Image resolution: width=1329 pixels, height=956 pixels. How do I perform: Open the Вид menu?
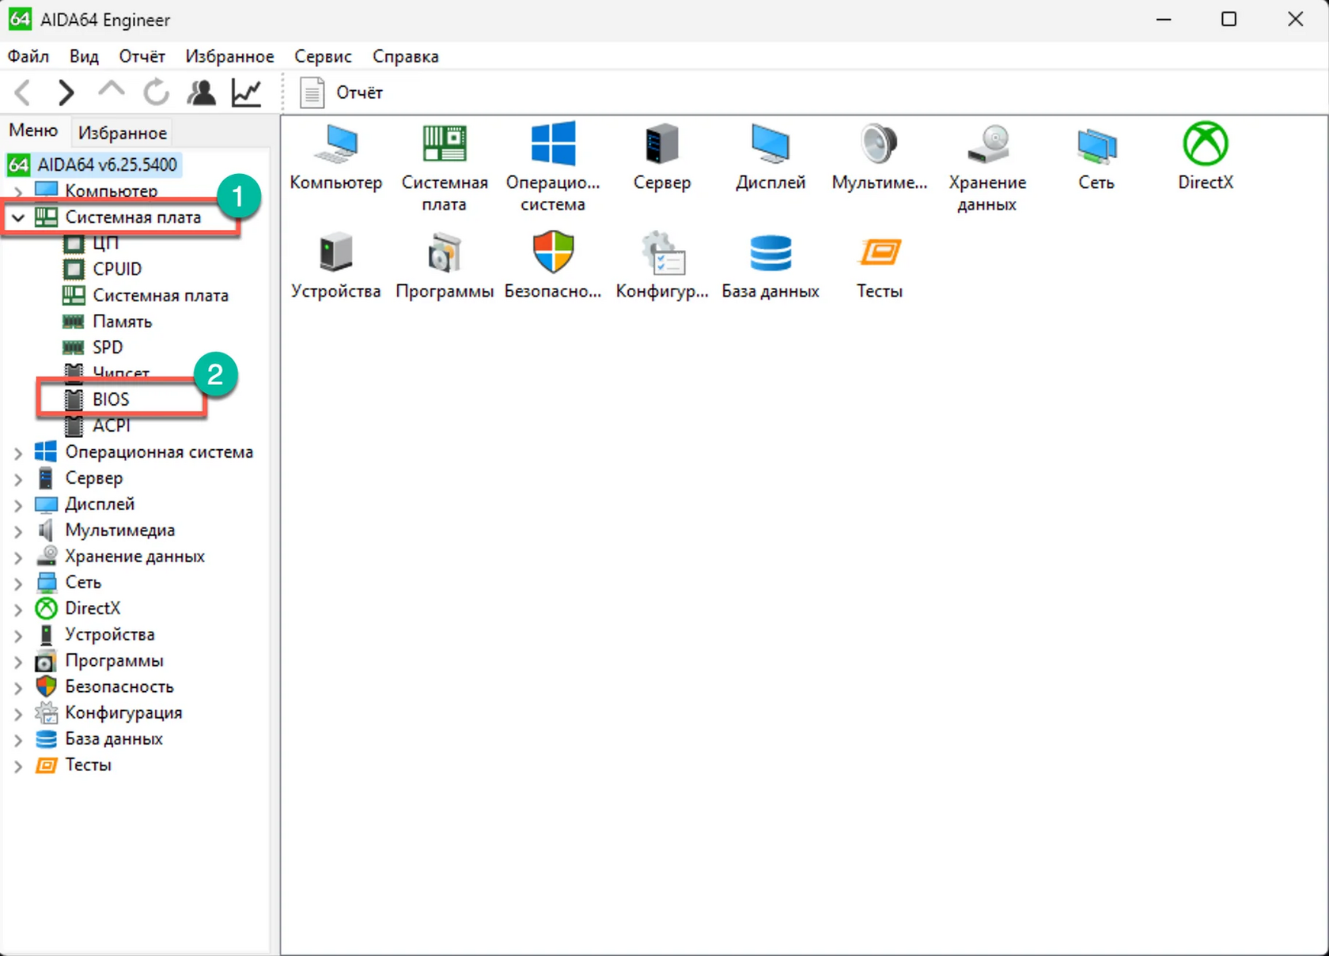click(x=84, y=56)
